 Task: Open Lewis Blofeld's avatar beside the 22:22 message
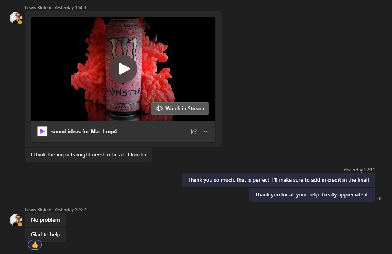pos(16,220)
